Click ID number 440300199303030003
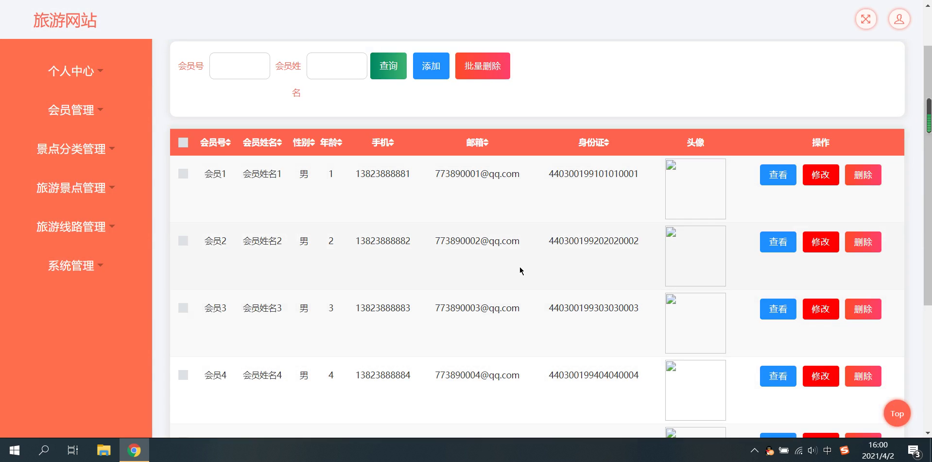This screenshot has width=932, height=462. coord(593,308)
